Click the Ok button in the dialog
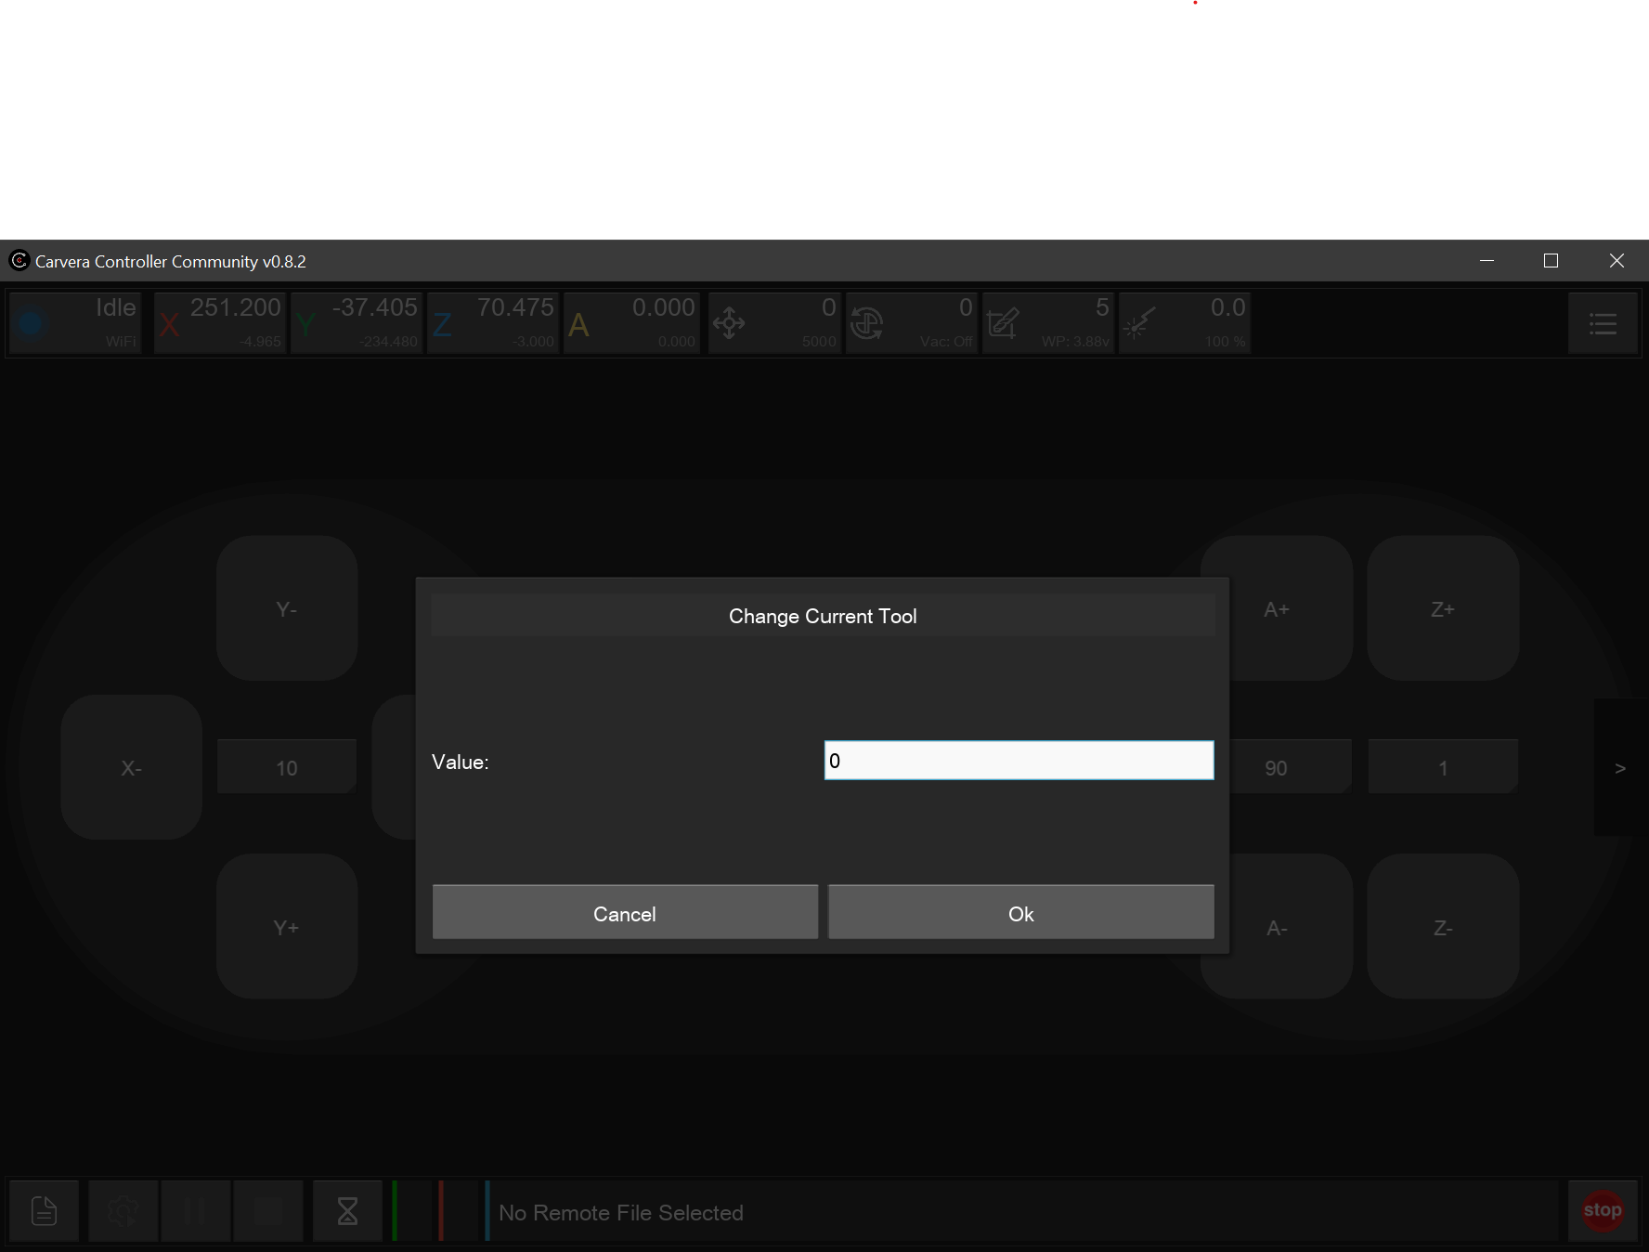Viewport: 1649px width, 1252px height. click(1020, 912)
